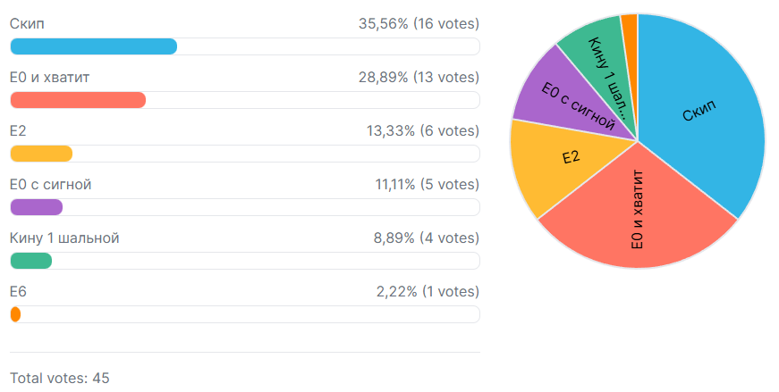Click the green Кину 1 шальной bar
The width and height of the screenshot is (779, 392).
31,261
